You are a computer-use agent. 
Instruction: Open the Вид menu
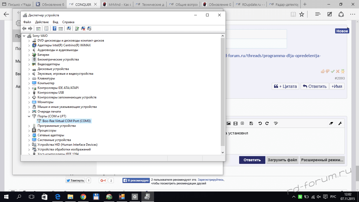point(55,22)
